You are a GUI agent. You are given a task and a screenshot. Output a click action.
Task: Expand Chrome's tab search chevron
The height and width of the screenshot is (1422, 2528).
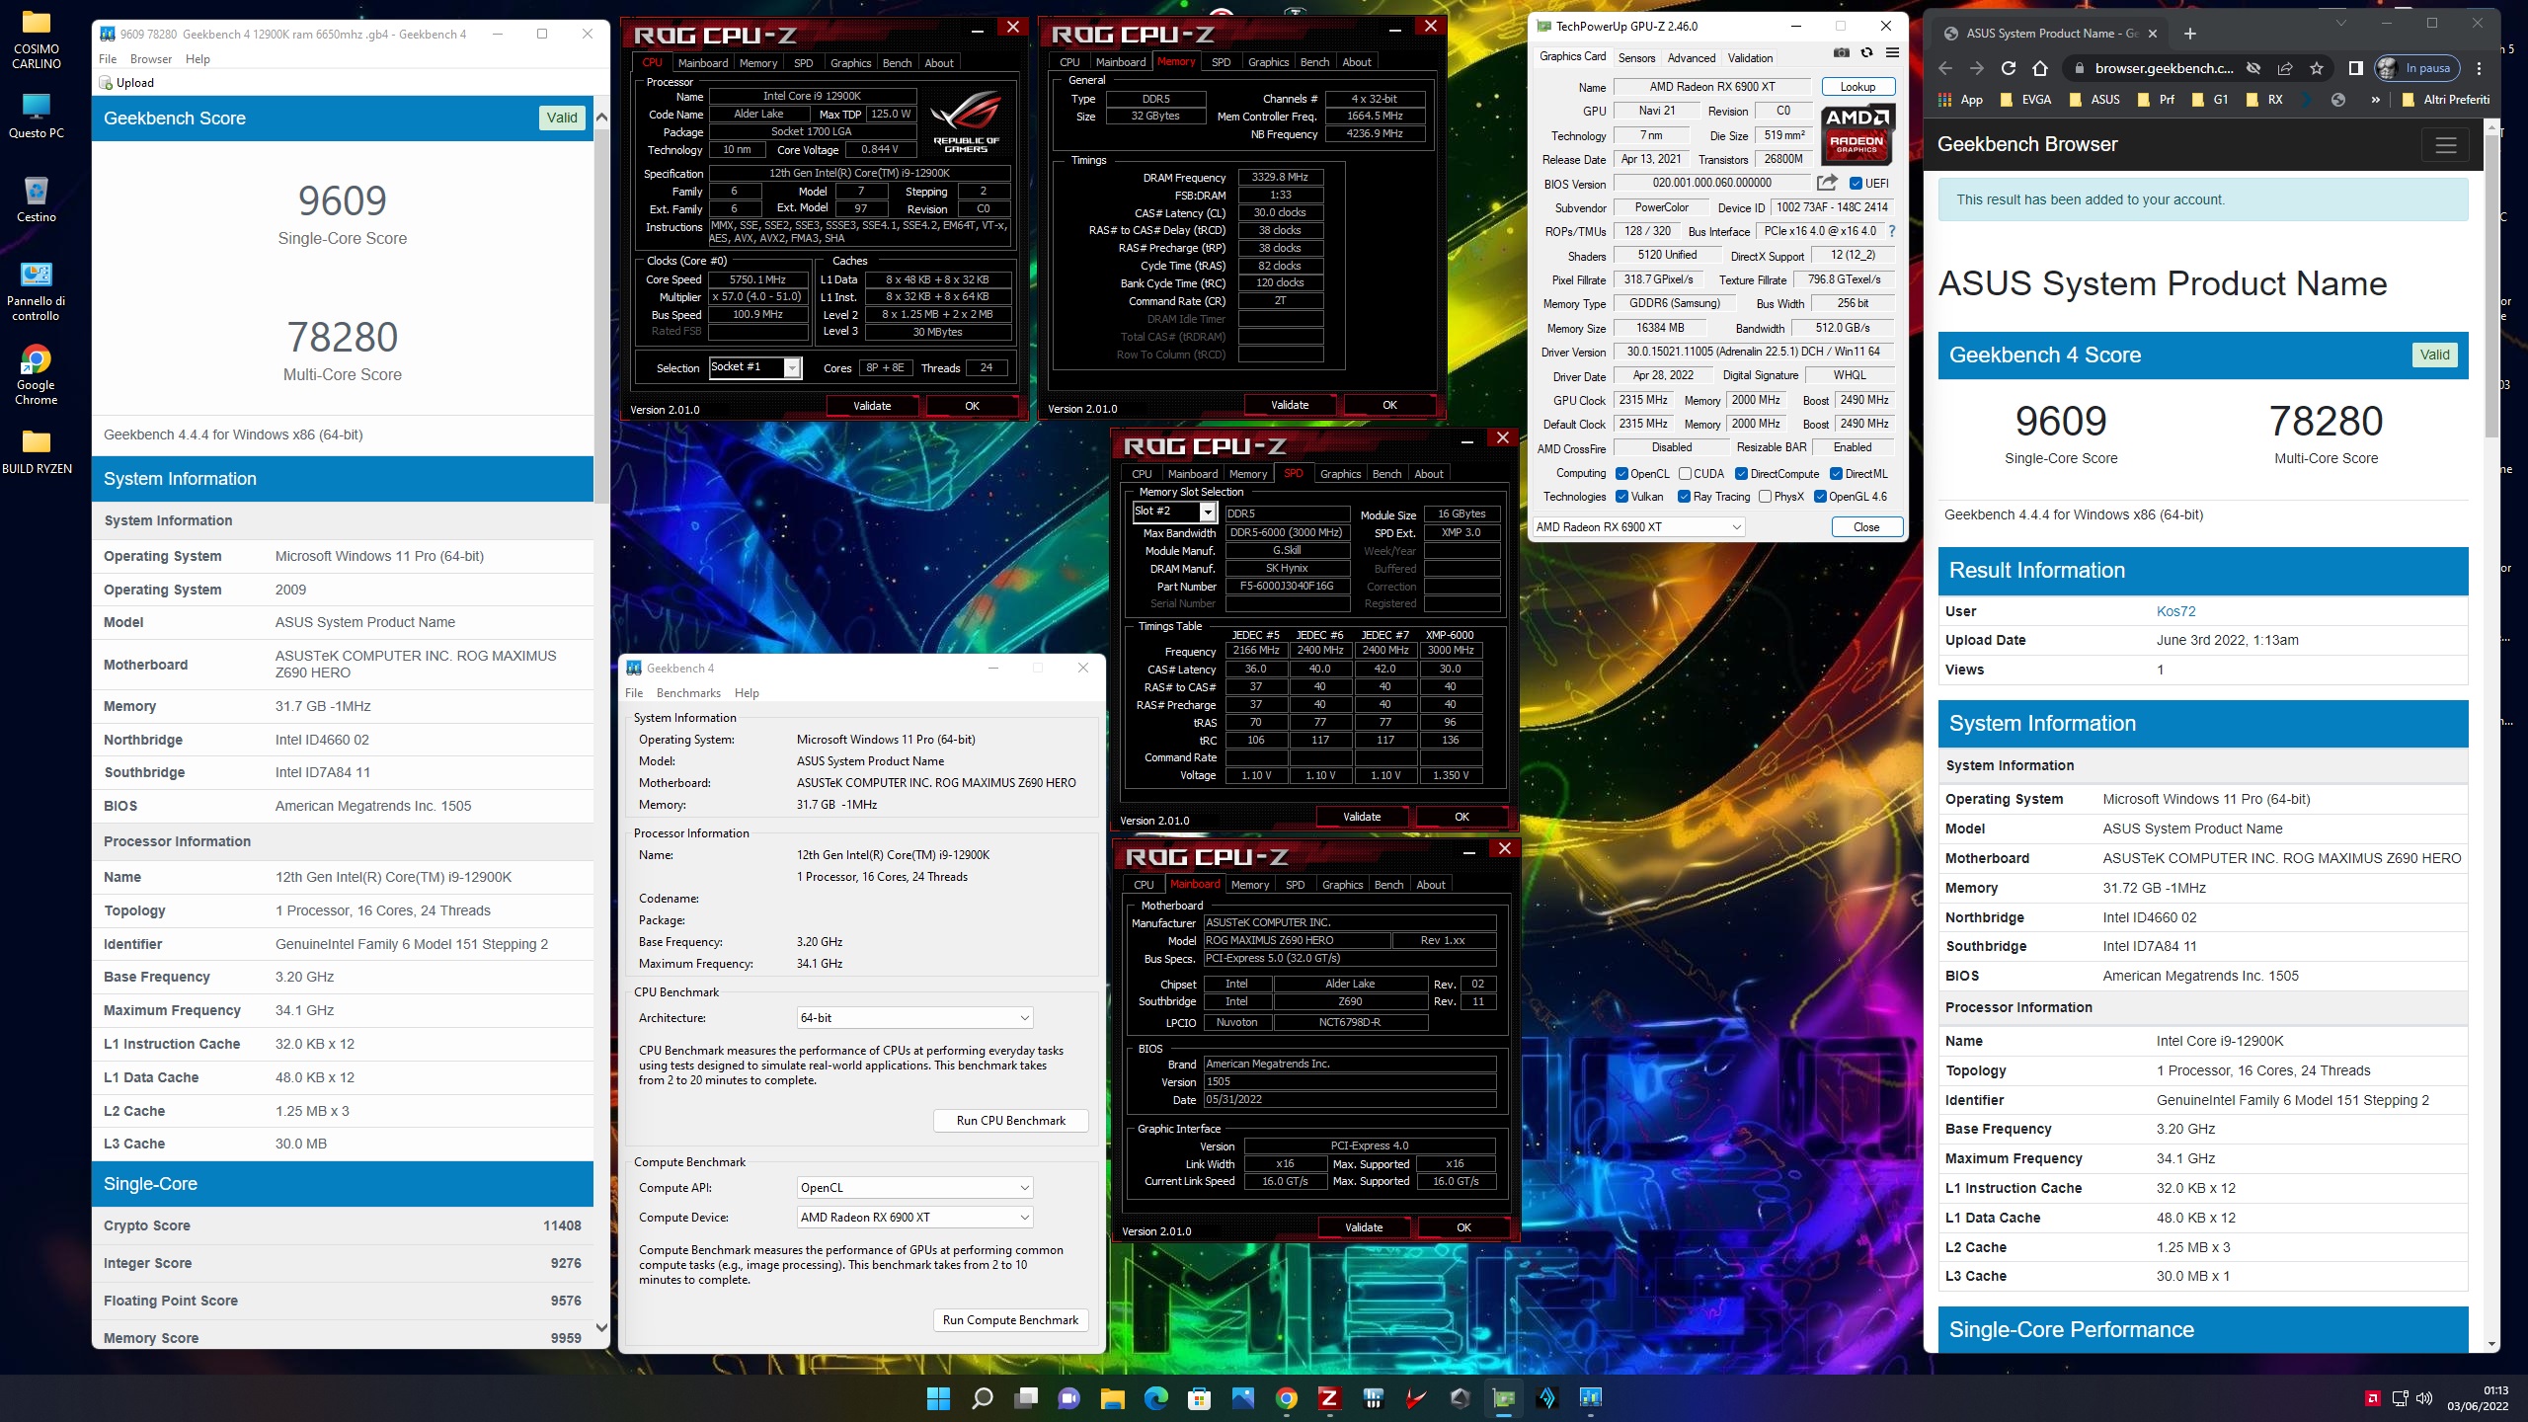[2340, 23]
